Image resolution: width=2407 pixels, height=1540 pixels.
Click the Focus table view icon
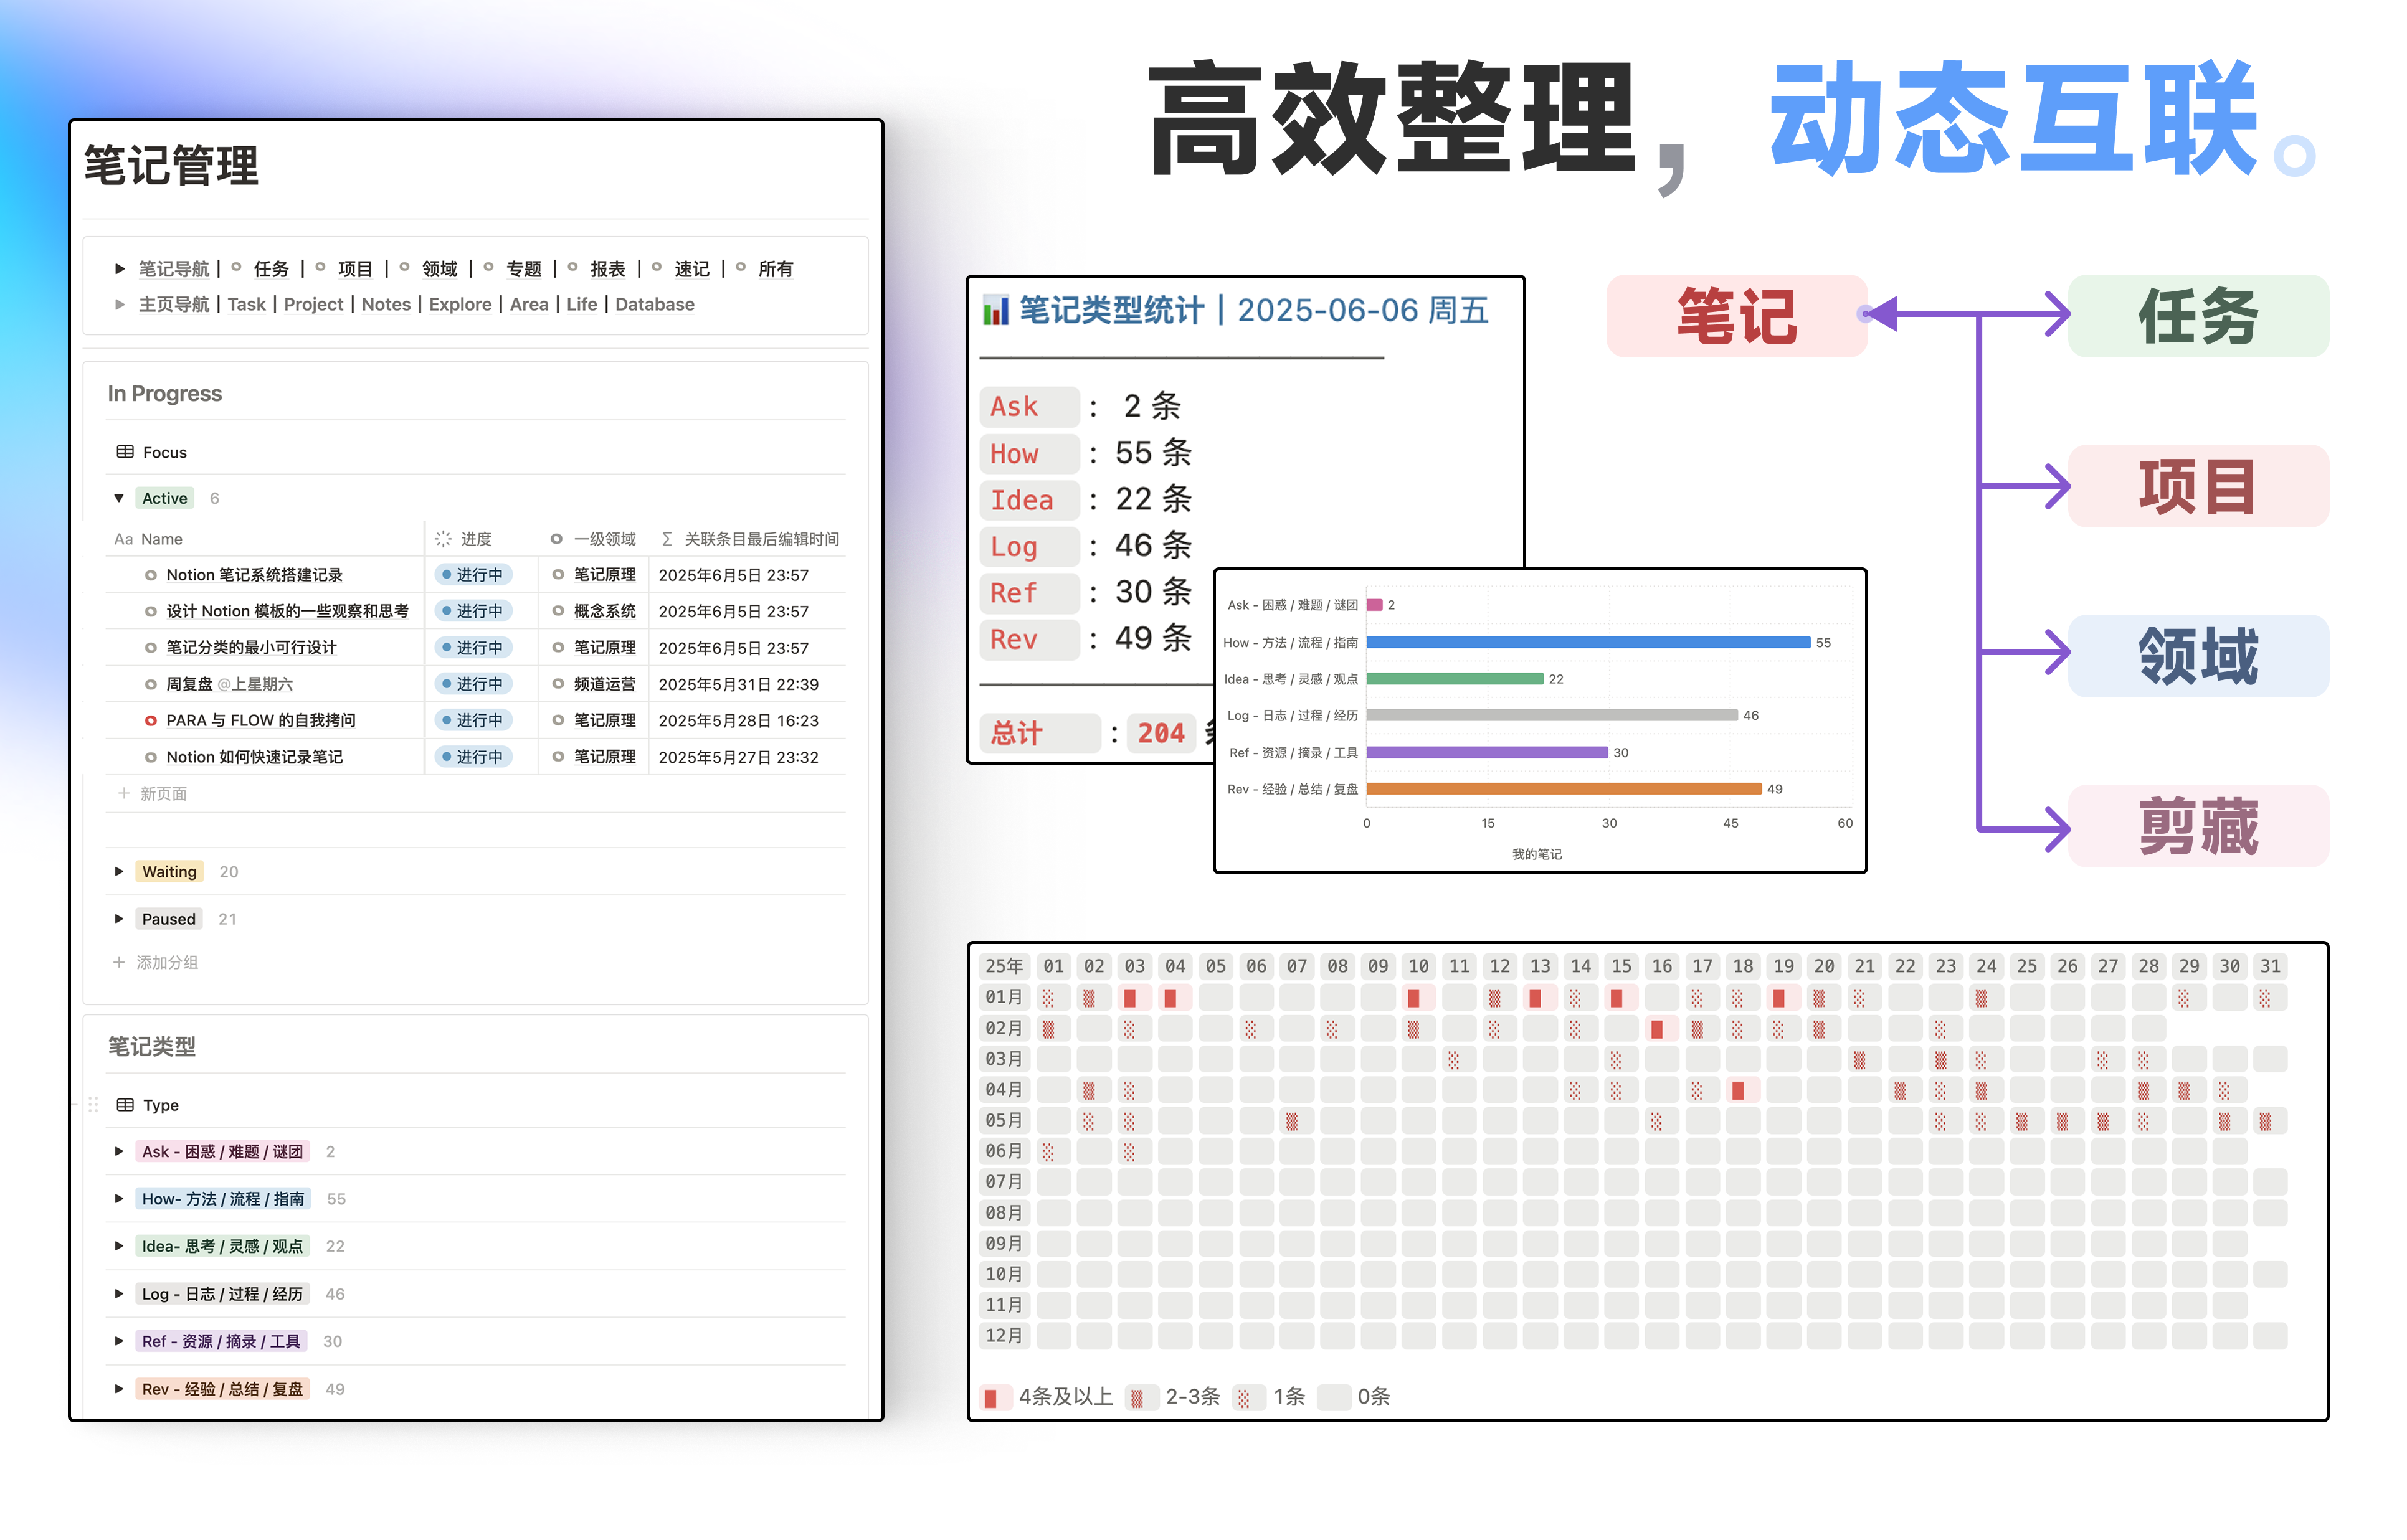[125, 452]
